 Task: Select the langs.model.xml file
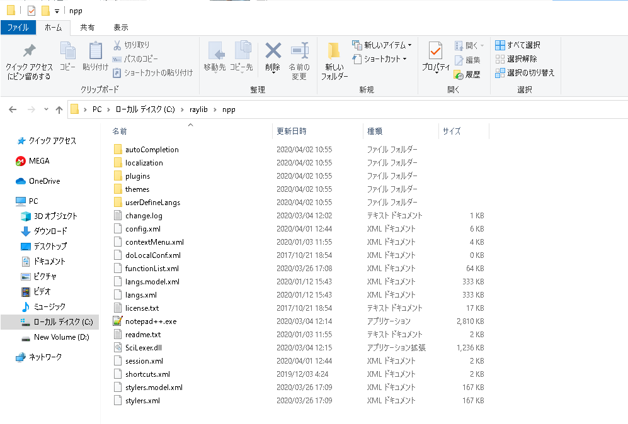tap(147, 282)
